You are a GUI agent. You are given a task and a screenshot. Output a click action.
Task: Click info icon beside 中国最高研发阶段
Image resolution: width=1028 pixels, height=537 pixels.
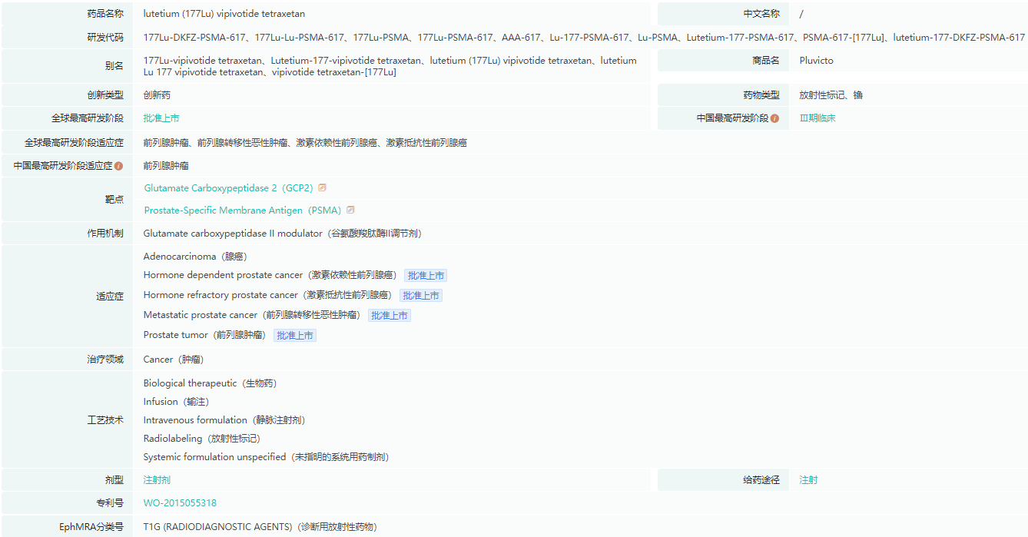point(774,119)
